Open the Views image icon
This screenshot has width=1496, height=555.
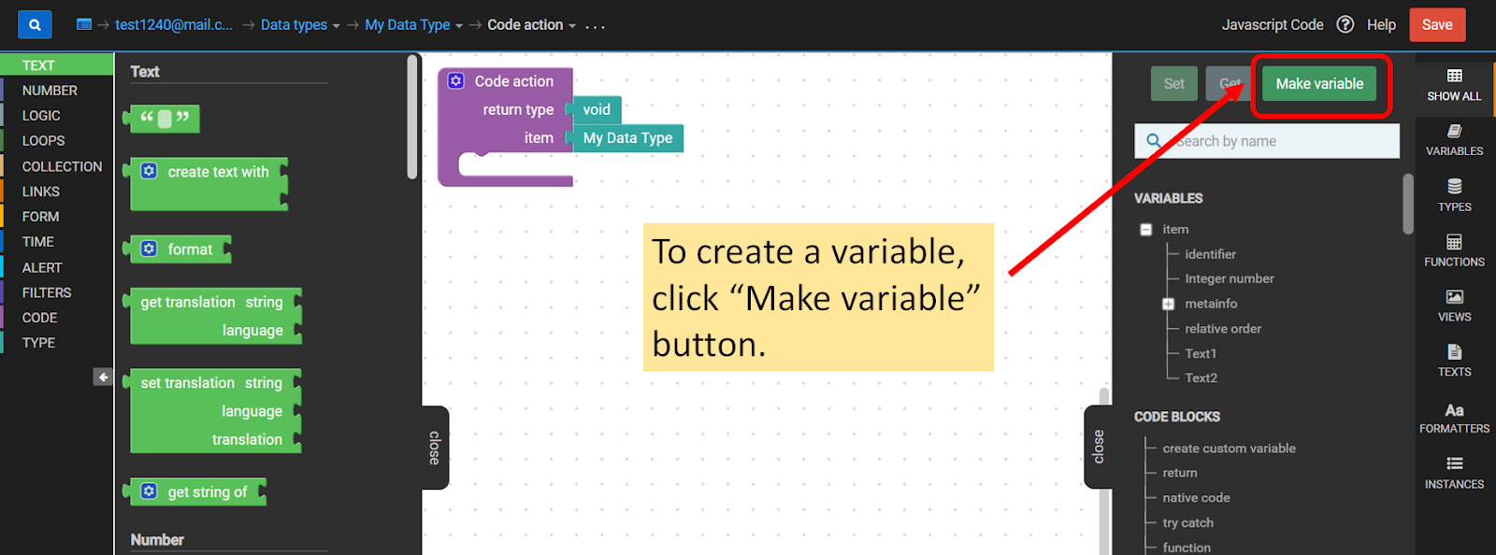(1454, 297)
